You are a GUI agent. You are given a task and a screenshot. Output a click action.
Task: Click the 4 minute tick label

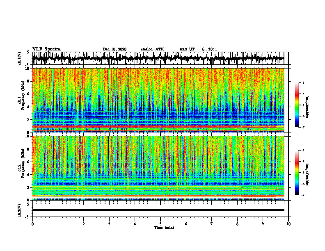[135, 224]
